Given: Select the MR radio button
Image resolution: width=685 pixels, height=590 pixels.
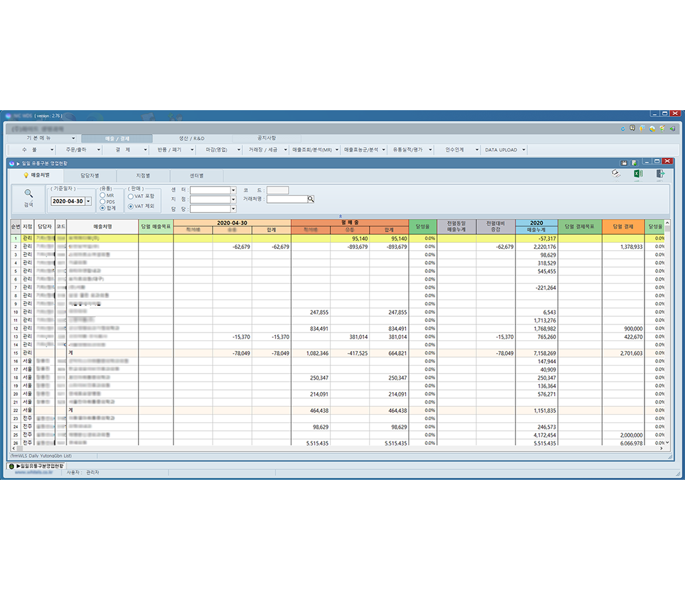Looking at the screenshot, I should point(103,195).
